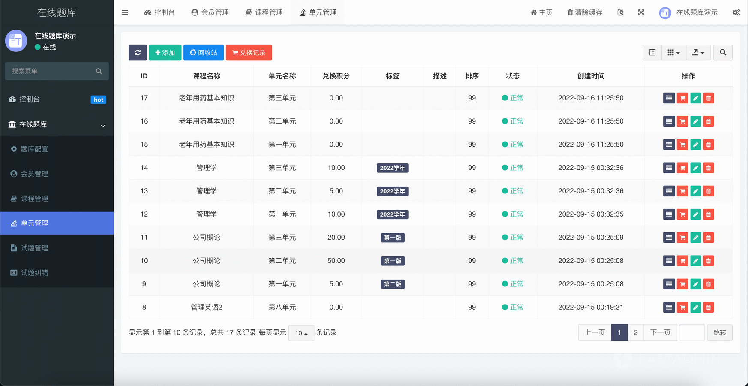
Task: Click the green 添加 button
Action: 165,53
